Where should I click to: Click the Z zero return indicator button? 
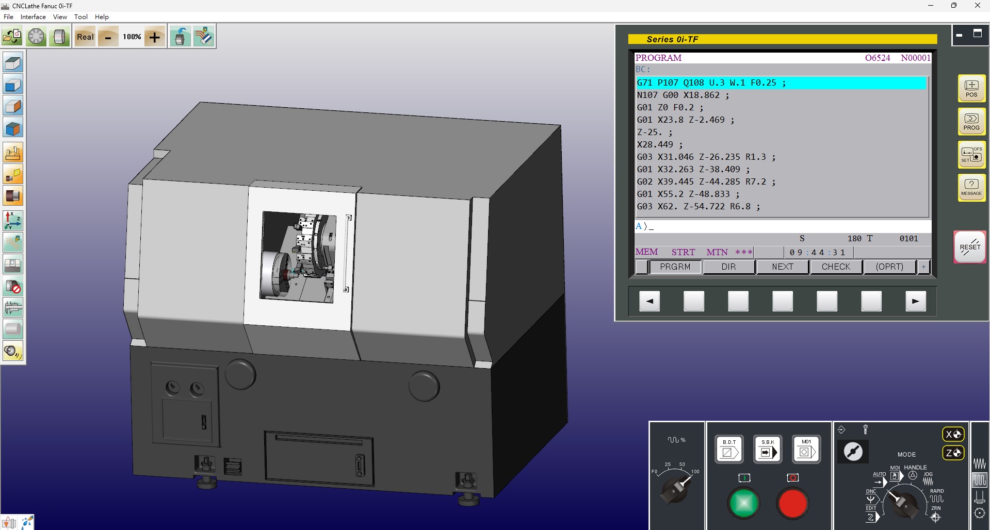953,453
